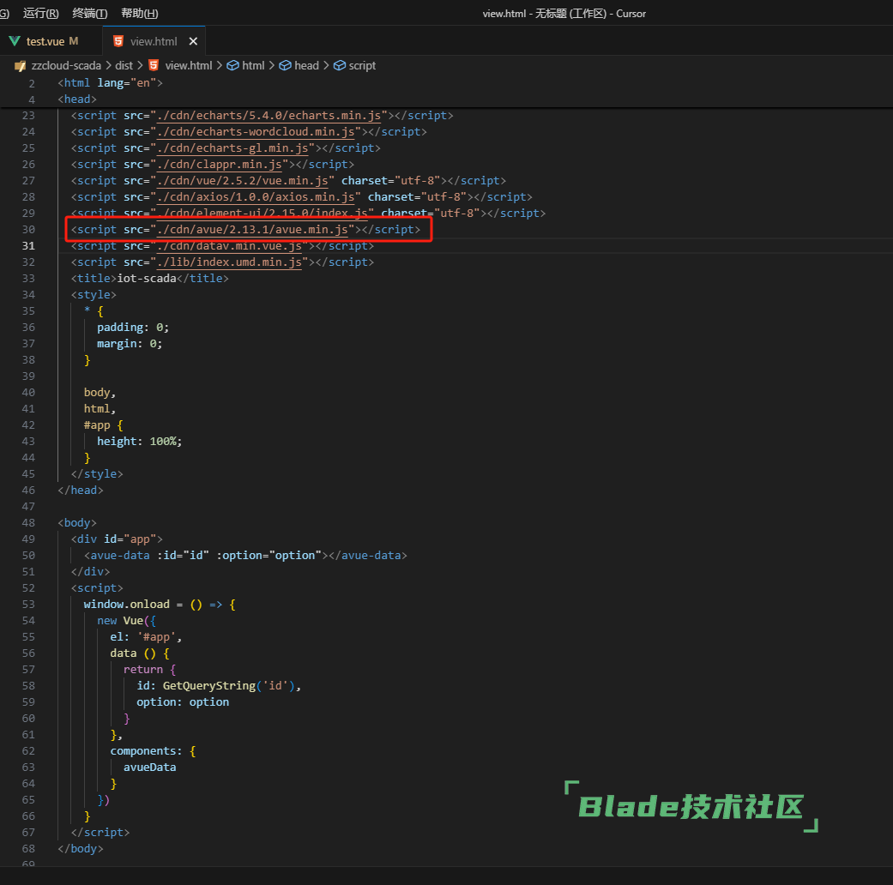Screen dimensions: 893x885
Task: Click the 'margin: 0;' line
Action: click(130, 344)
